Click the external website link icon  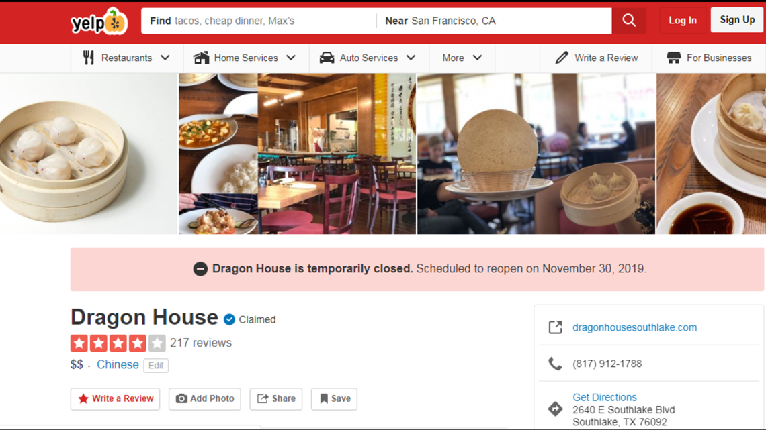click(x=556, y=327)
